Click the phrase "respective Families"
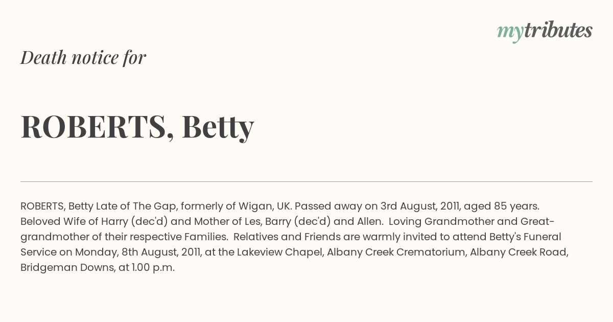The image size is (613, 322). coord(179,237)
